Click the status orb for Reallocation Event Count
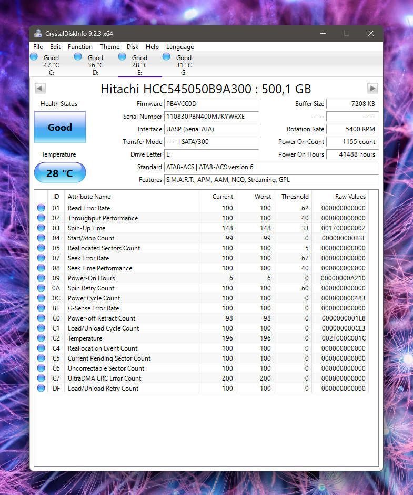413x495 pixels. click(41, 348)
